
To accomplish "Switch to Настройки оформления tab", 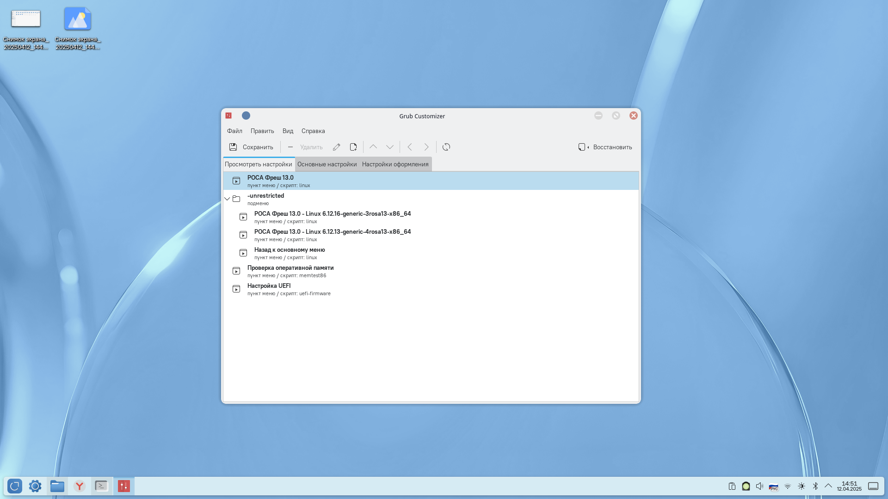I will (x=395, y=164).
